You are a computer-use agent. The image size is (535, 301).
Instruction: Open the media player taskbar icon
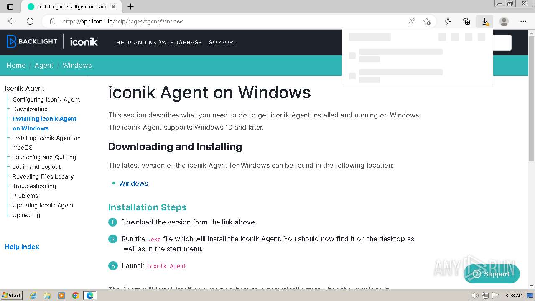pos(61,296)
